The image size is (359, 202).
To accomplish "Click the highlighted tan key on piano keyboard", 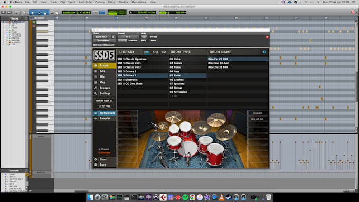I will click(42, 31).
